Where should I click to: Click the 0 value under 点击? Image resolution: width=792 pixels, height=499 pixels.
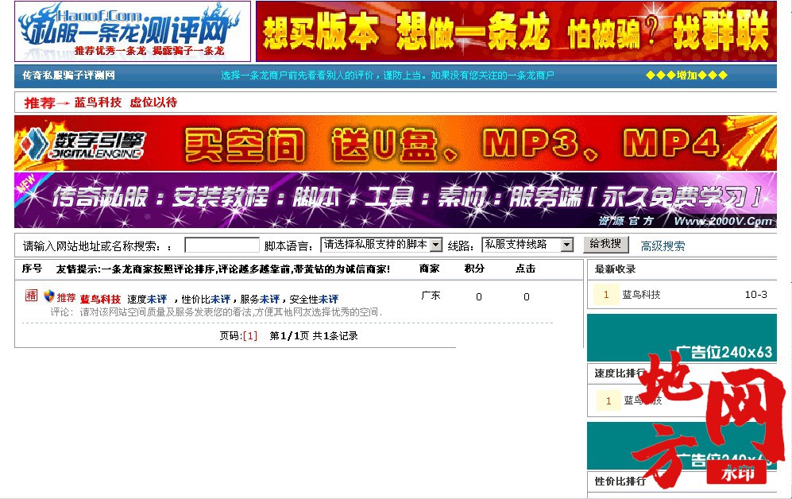pos(527,297)
